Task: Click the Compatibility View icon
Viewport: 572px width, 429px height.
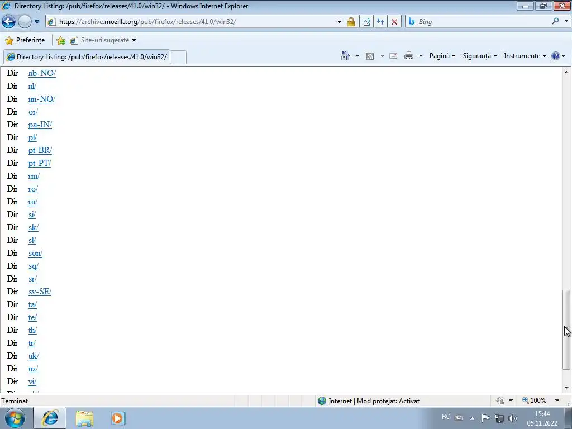Action: coord(366,22)
